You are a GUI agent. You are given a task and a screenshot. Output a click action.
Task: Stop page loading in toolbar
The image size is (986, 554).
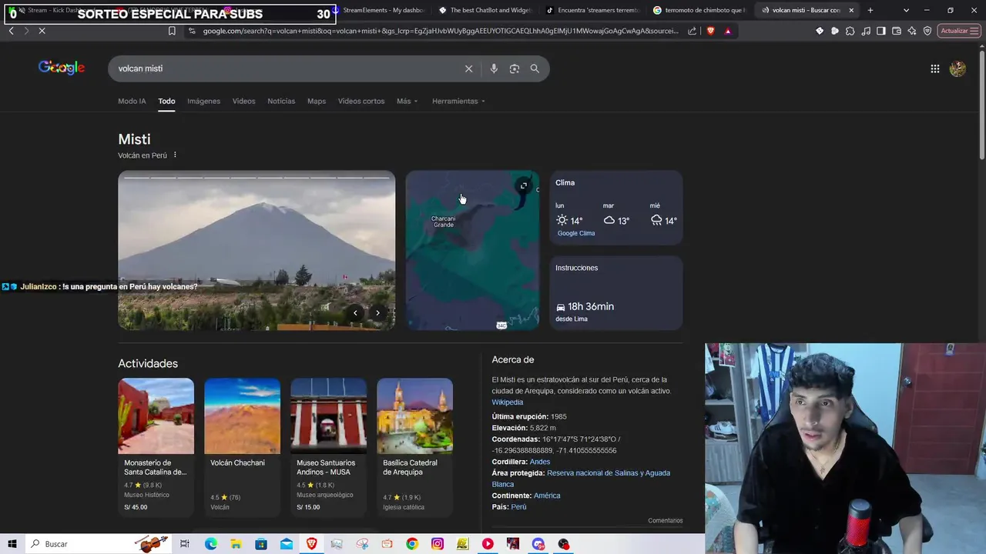click(x=42, y=31)
